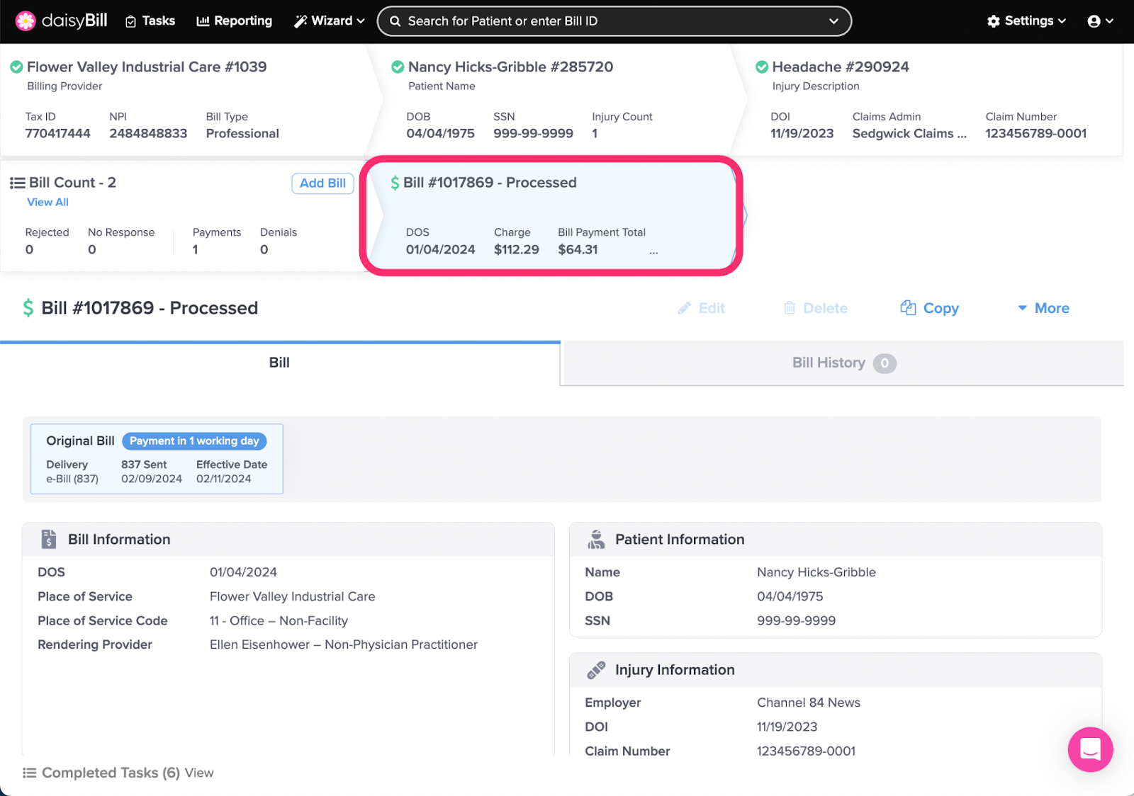The width and height of the screenshot is (1134, 796).
Task: Click Flower Valley Industrial Care green check icon
Action: (x=16, y=67)
